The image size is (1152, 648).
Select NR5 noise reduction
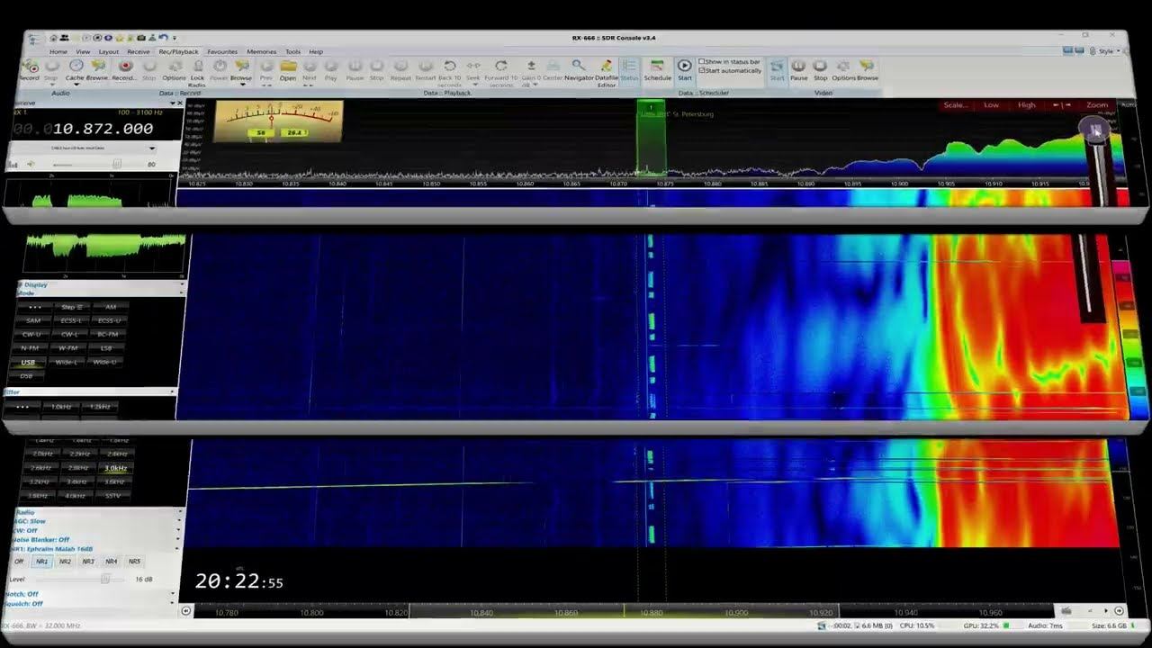pyautogui.click(x=134, y=562)
